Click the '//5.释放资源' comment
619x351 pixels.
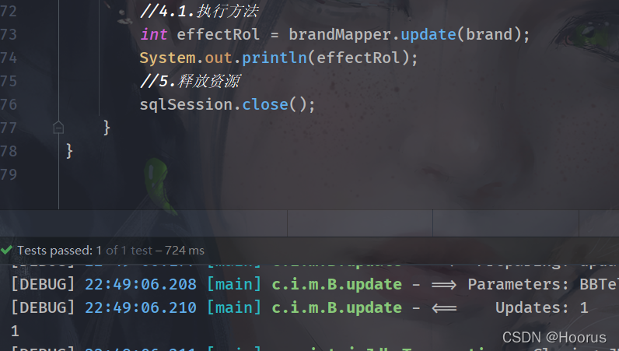click(190, 81)
